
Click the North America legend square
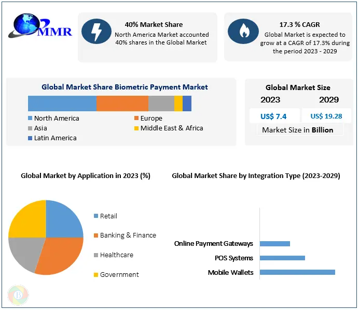(31, 119)
